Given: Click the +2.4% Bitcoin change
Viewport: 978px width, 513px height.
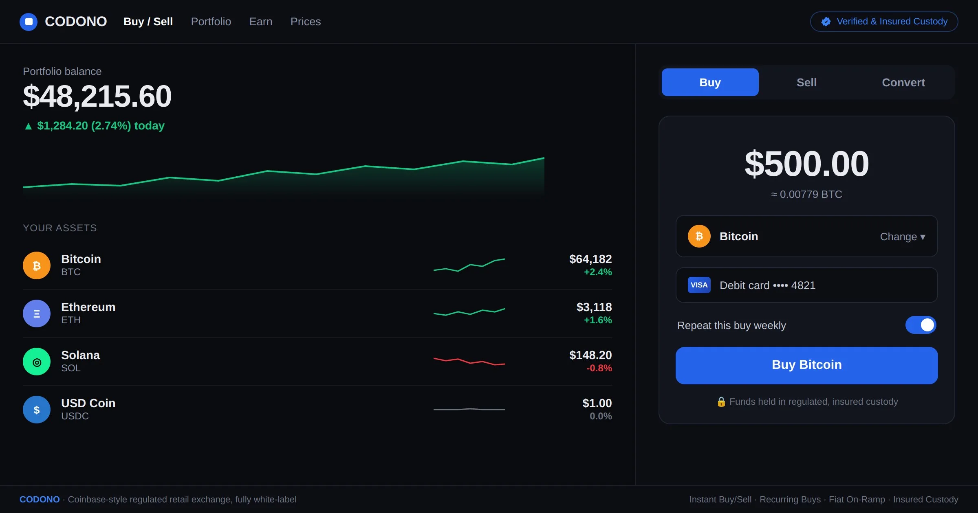Looking at the screenshot, I should [598, 272].
